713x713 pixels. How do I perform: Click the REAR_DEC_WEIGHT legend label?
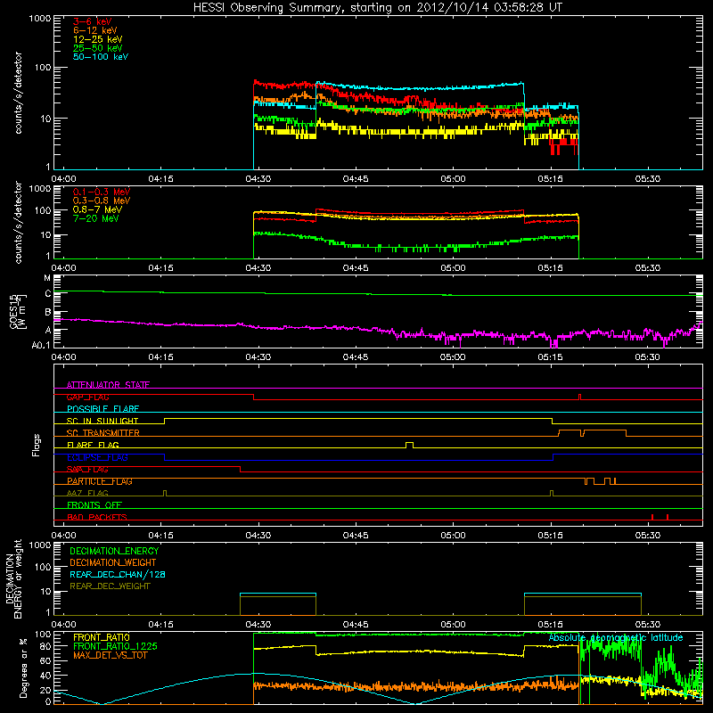pos(110,586)
